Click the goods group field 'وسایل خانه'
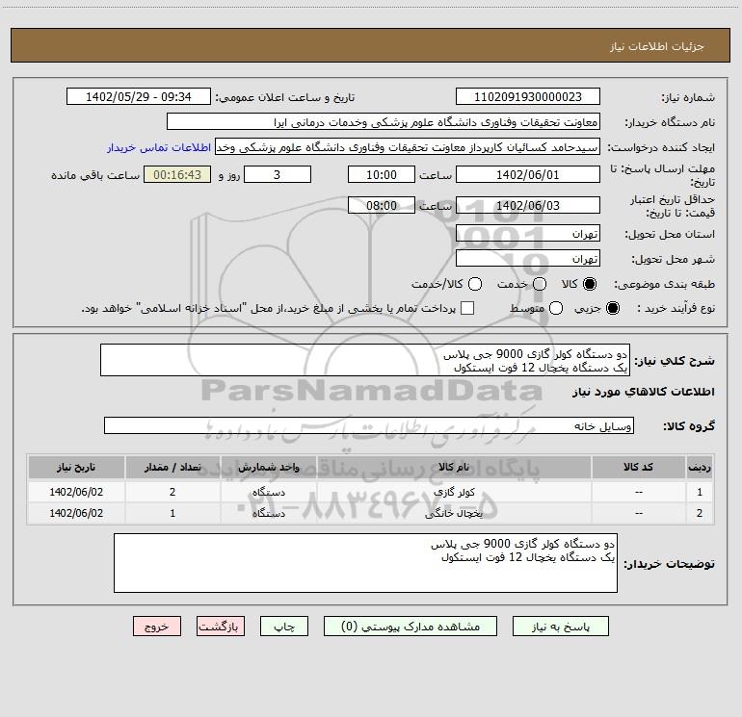742x717 pixels. tap(369, 425)
